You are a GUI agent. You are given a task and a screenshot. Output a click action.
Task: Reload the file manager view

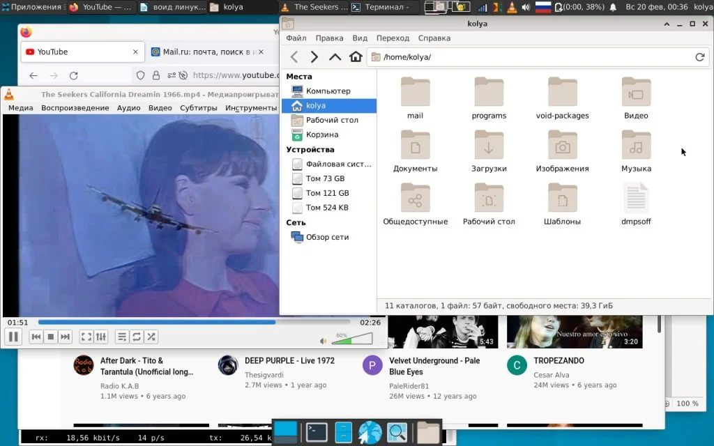701,57
